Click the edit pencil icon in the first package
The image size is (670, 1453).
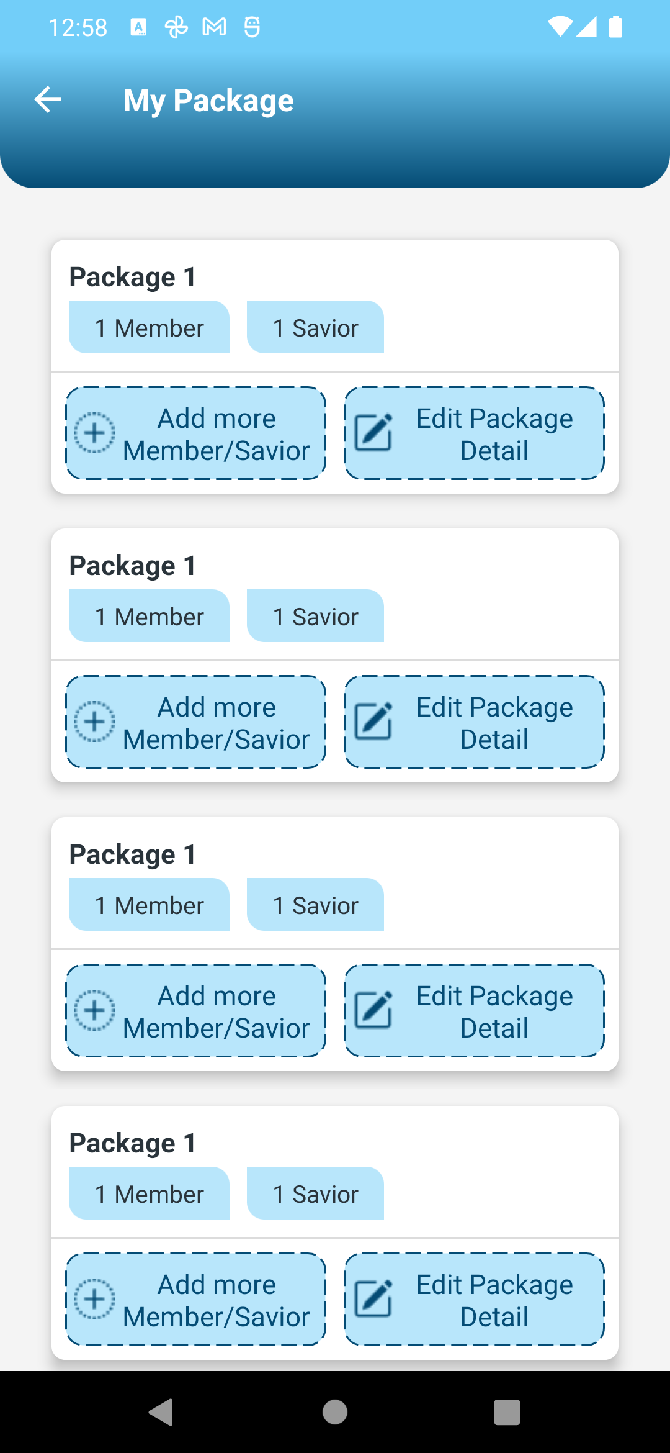pyautogui.click(x=373, y=433)
